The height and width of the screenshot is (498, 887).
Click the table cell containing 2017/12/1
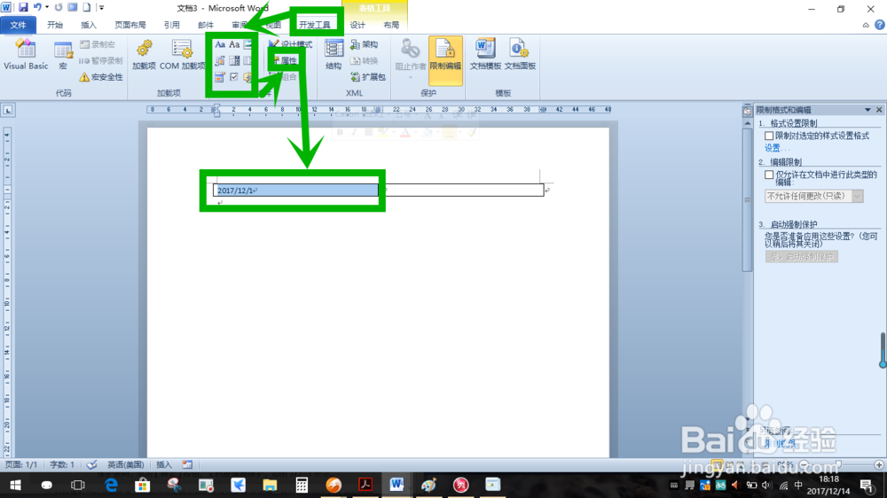[296, 190]
